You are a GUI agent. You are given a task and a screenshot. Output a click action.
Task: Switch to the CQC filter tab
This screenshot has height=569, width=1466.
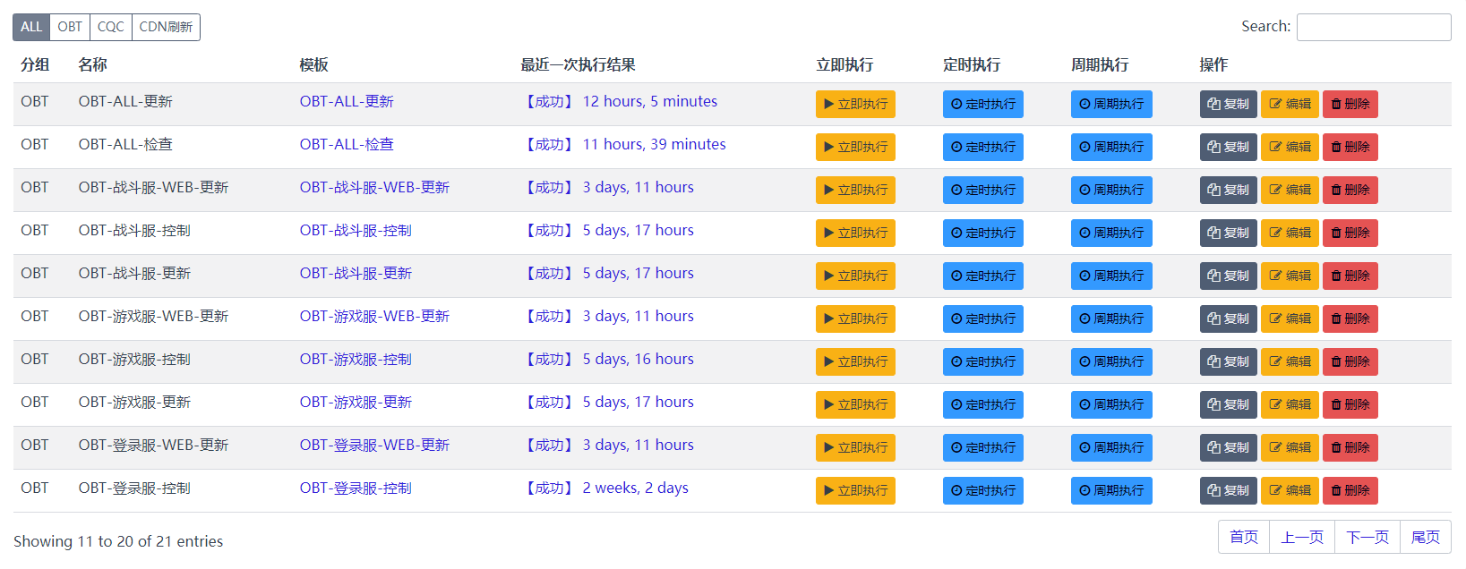click(x=111, y=27)
